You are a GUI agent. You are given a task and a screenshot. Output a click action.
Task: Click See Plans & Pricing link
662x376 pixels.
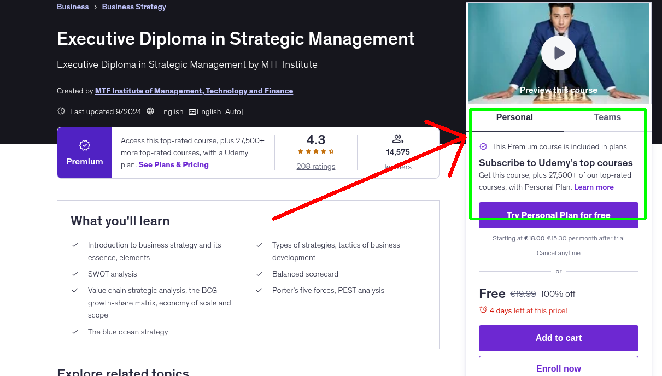tap(174, 164)
